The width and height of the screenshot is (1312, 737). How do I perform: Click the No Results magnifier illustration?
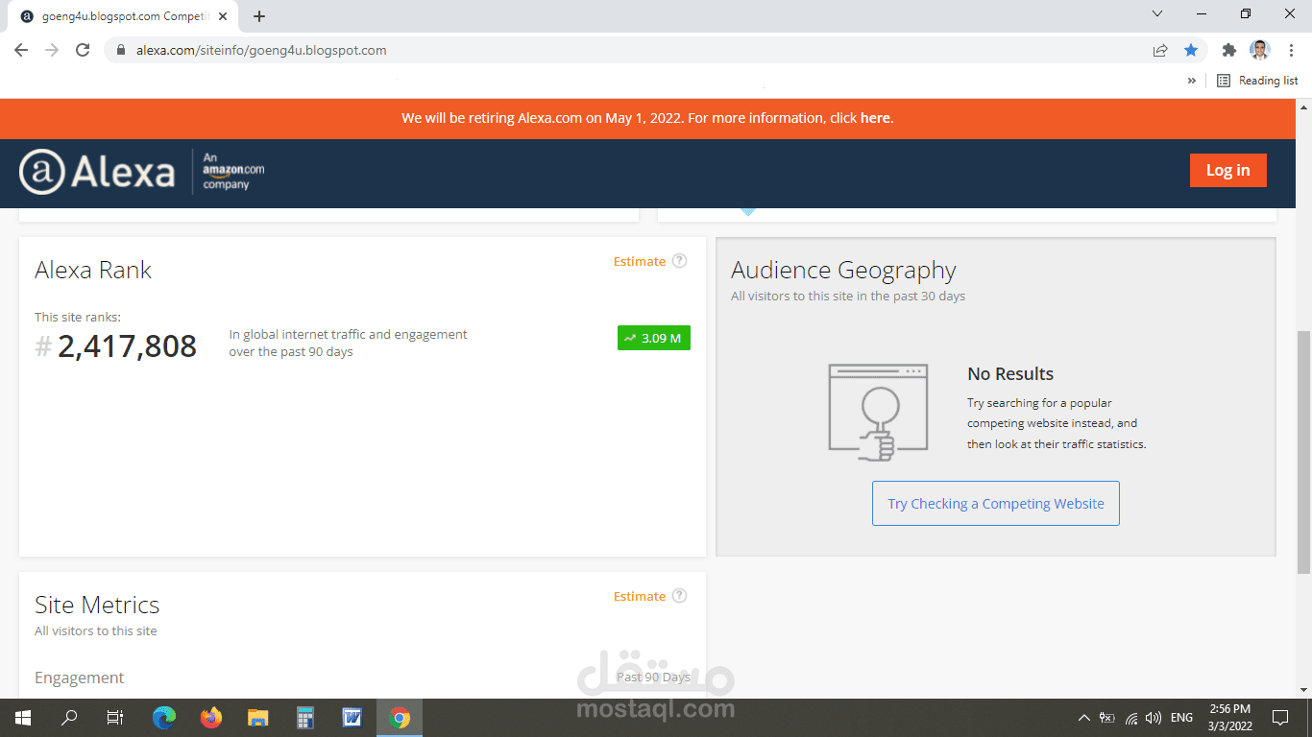coord(878,413)
